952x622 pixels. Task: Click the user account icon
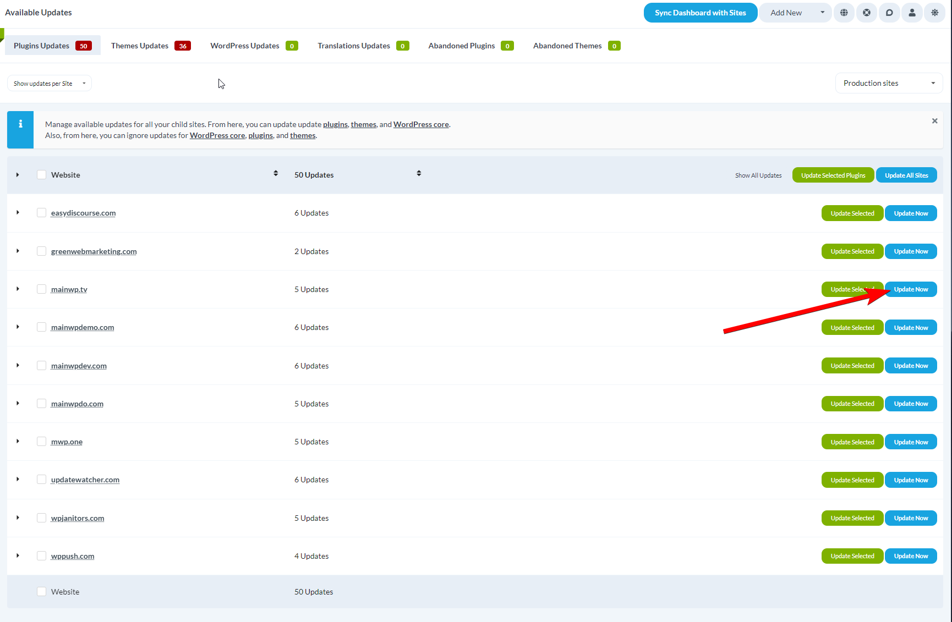[x=912, y=12]
